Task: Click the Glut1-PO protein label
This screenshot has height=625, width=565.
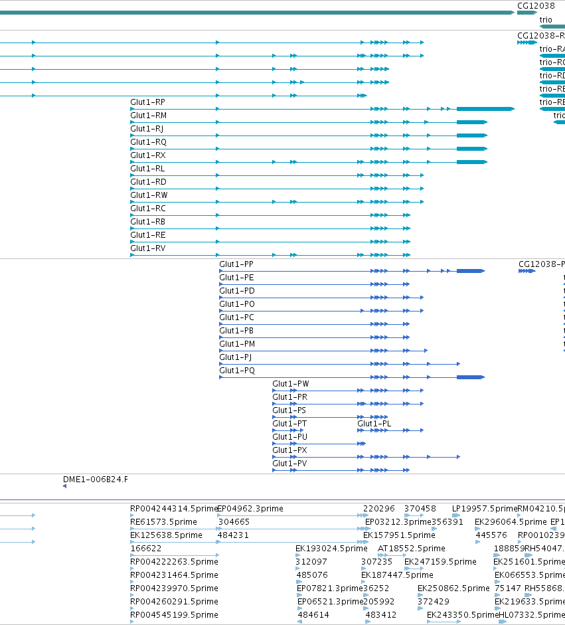Action: tap(236, 304)
